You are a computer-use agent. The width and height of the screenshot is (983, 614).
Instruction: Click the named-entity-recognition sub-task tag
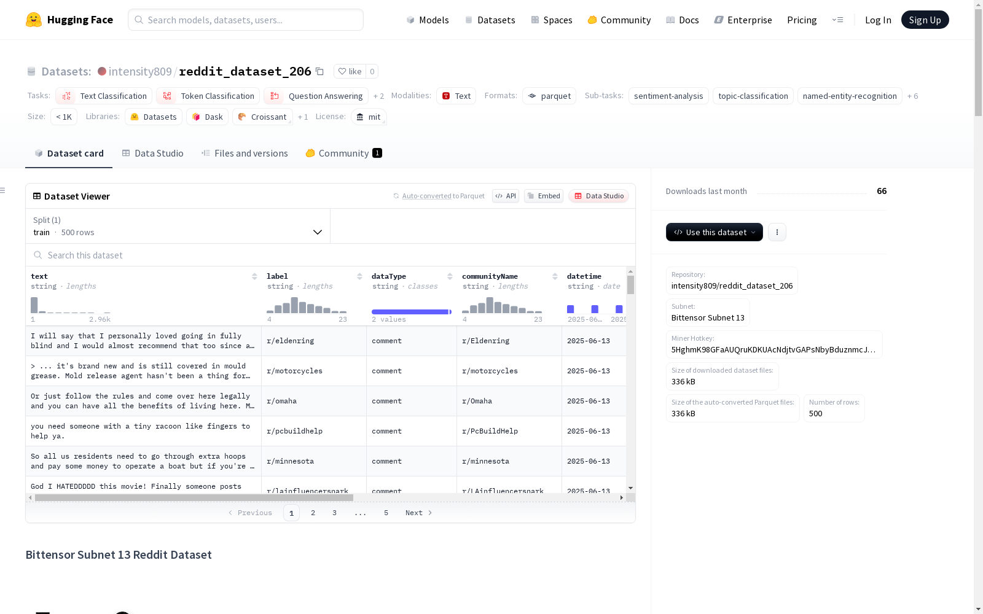pos(850,96)
